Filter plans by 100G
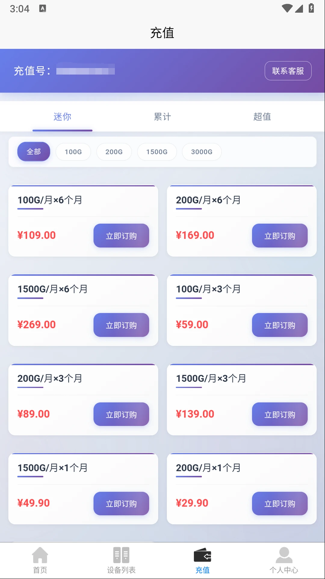Viewport: 325px width, 579px height. click(73, 152)
